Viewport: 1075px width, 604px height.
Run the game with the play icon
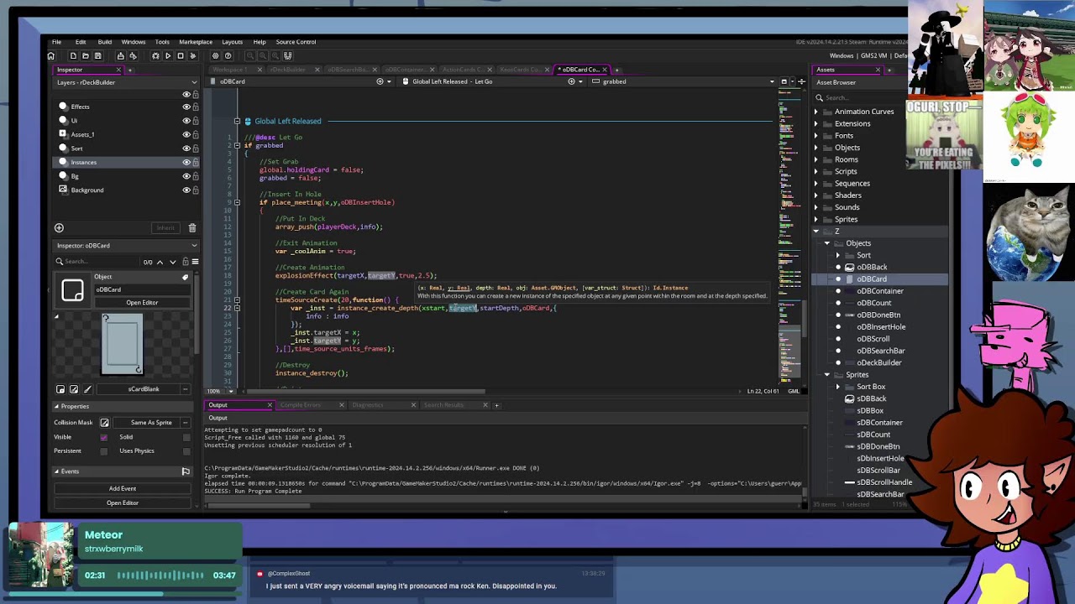pos(168,55)
